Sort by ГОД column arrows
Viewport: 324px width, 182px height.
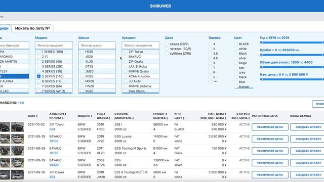coord(104,114)
